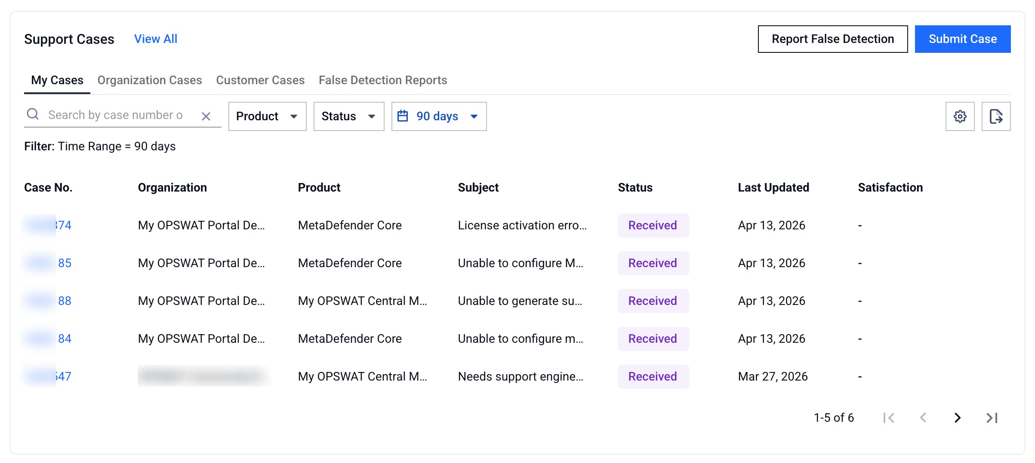Click Report False Detection button
The image size is (1035, 463).
pos(832,39)
